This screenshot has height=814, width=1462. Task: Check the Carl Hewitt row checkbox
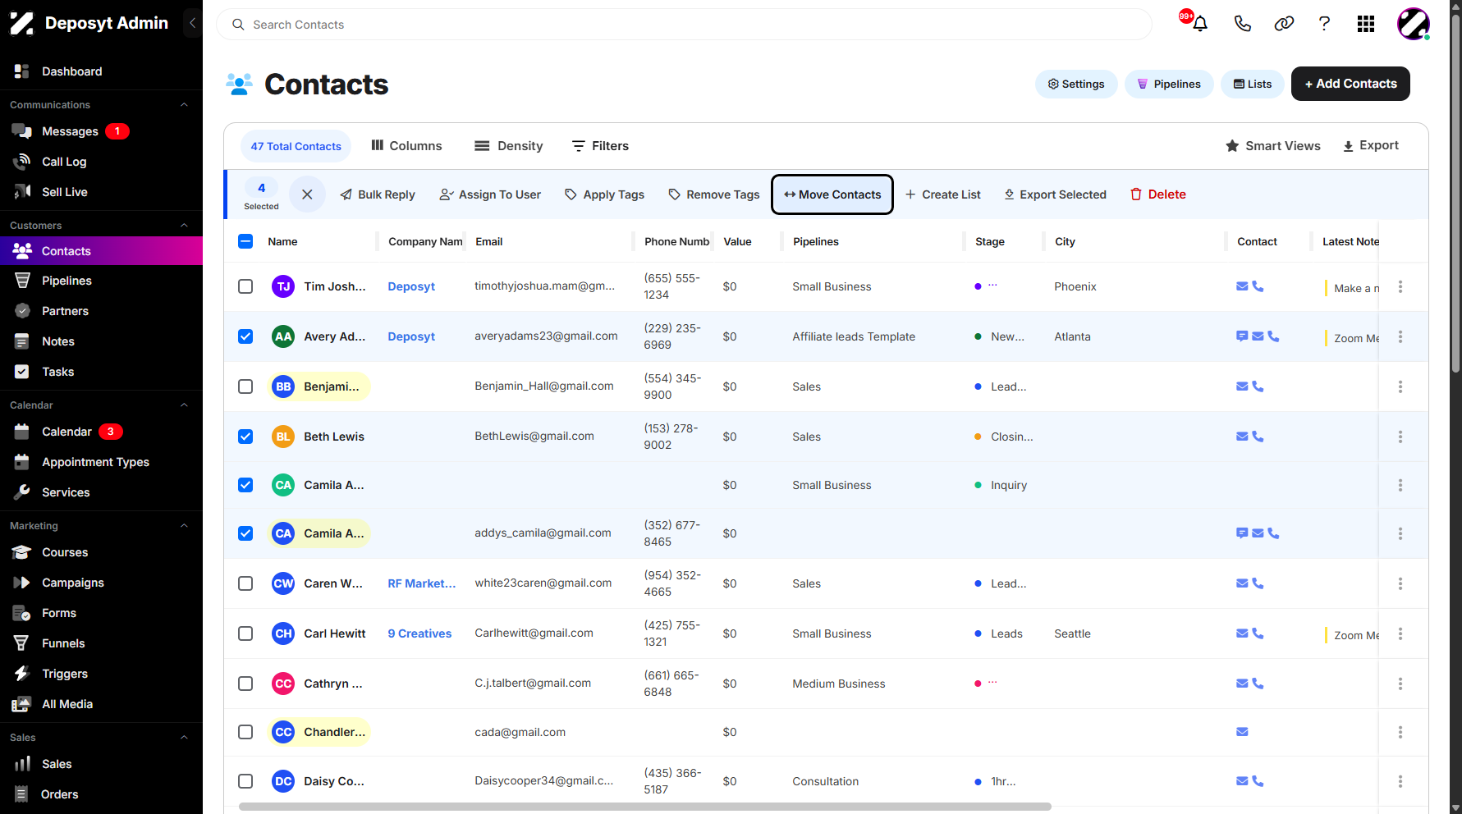pos(245,633)
